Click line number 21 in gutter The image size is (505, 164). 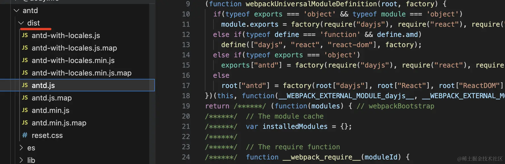coord(186,127)
